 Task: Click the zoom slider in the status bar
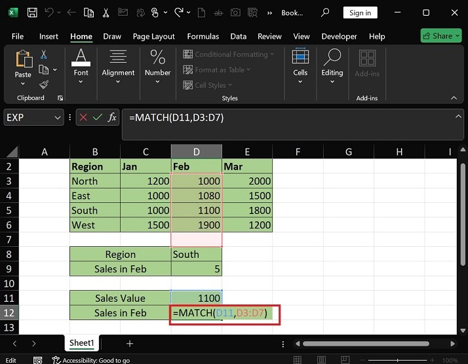click(398, 360)
